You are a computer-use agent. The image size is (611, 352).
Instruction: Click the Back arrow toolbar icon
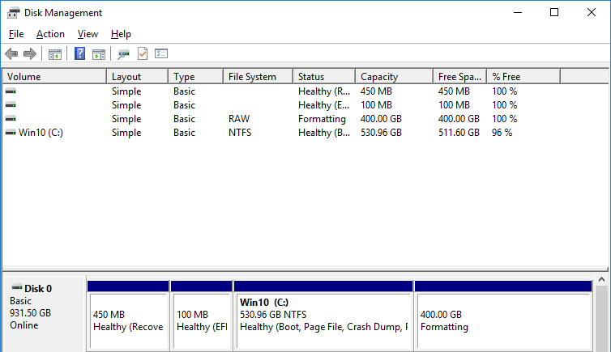(x=11, y=53)
